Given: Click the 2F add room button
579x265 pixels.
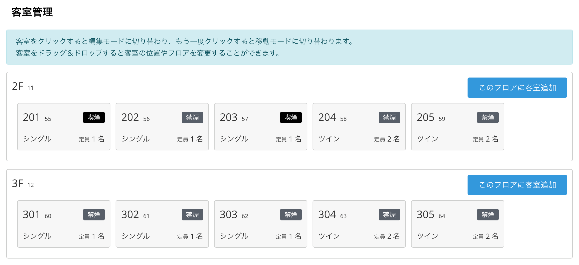Looking at the screenshot, I should (x=517, y=88).
